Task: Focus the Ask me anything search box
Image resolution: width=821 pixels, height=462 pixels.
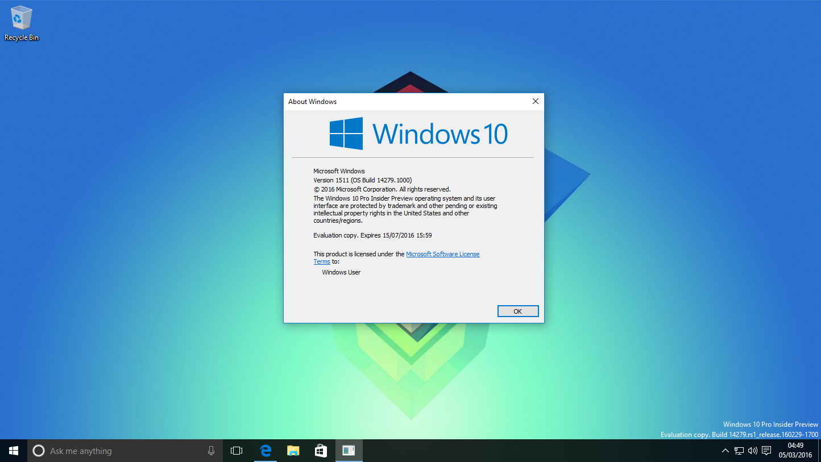Action: click(x=125, y=451)
